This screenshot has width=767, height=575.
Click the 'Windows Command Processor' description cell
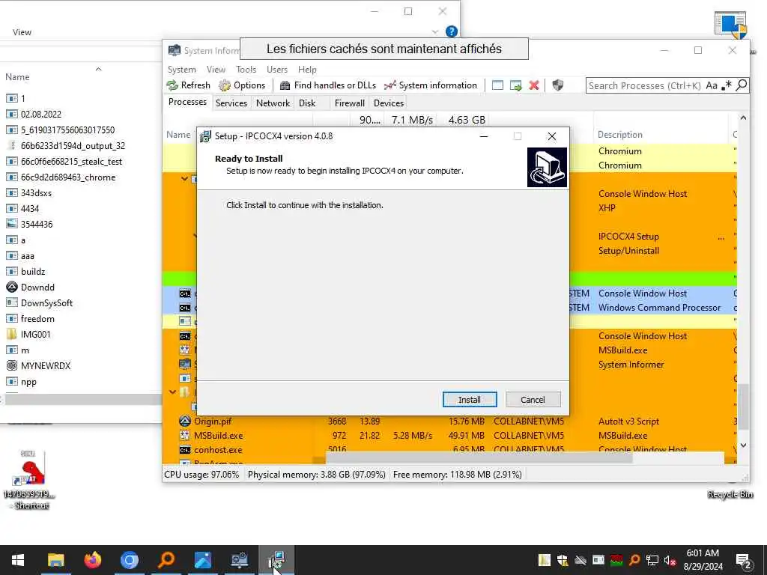pos(659,308)
